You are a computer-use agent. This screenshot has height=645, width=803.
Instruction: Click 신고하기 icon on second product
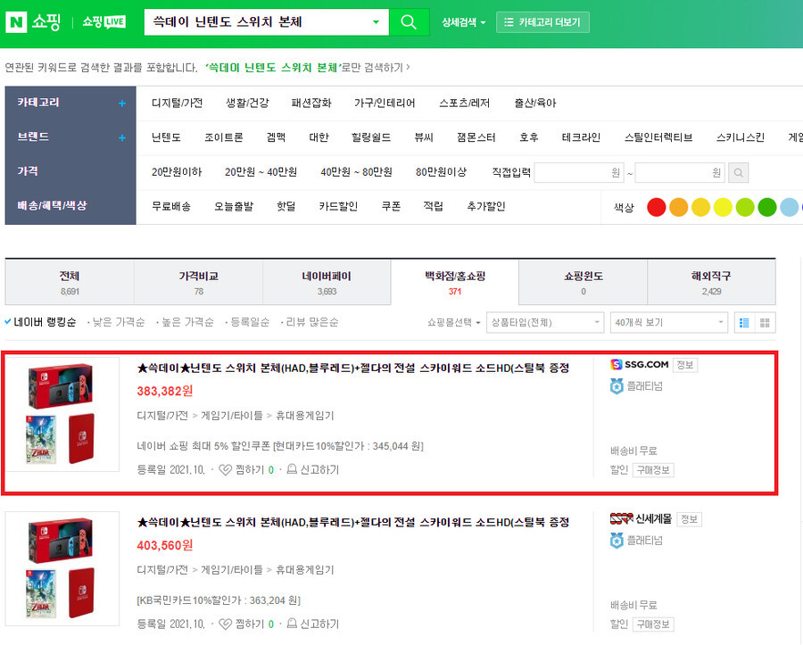pyautogui.click(x=292, y=624)
